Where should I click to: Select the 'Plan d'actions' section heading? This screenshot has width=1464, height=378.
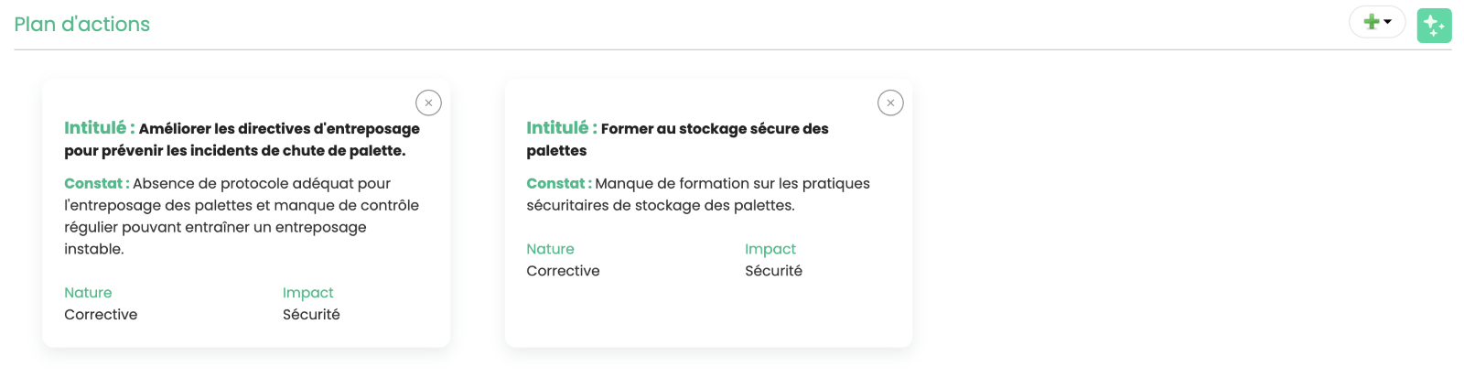(82, 25)
